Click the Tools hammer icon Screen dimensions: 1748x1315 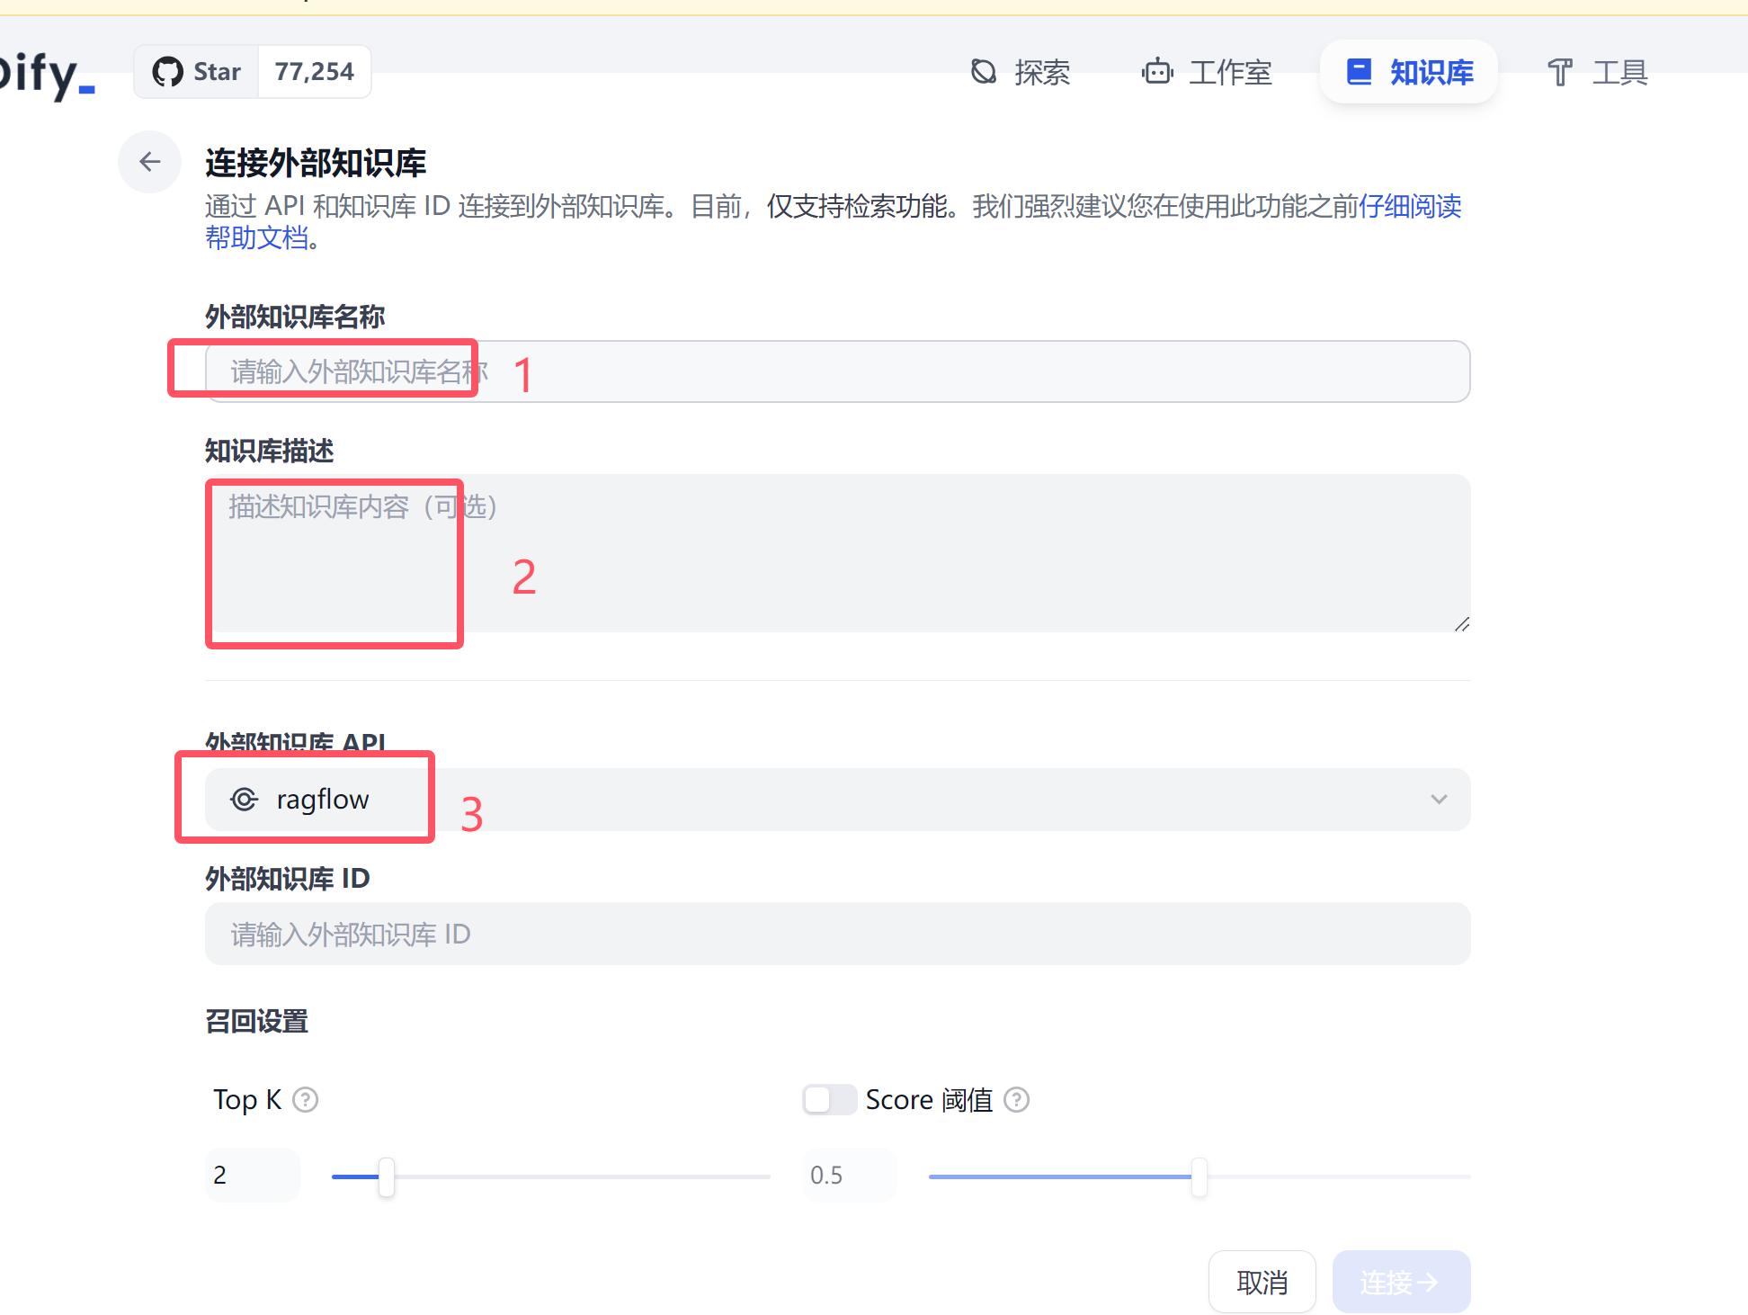(x=1560, y=72)
